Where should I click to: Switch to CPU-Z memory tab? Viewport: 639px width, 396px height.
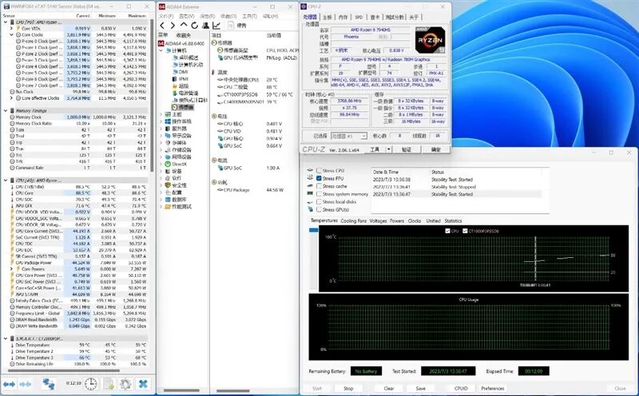click(x=343, y=17)
